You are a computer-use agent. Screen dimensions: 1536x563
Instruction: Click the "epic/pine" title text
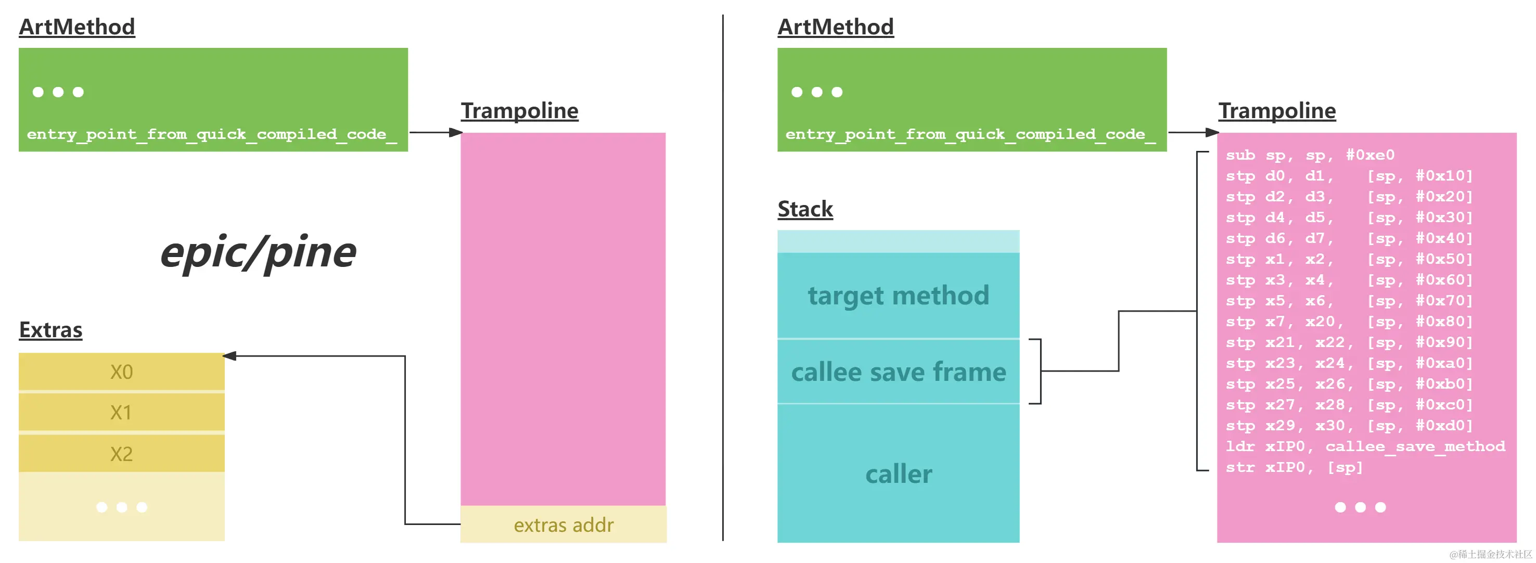pos(258,253)
